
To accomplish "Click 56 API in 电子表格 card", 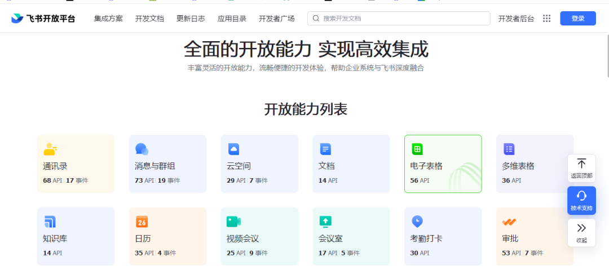I will [x=420, y=180].
